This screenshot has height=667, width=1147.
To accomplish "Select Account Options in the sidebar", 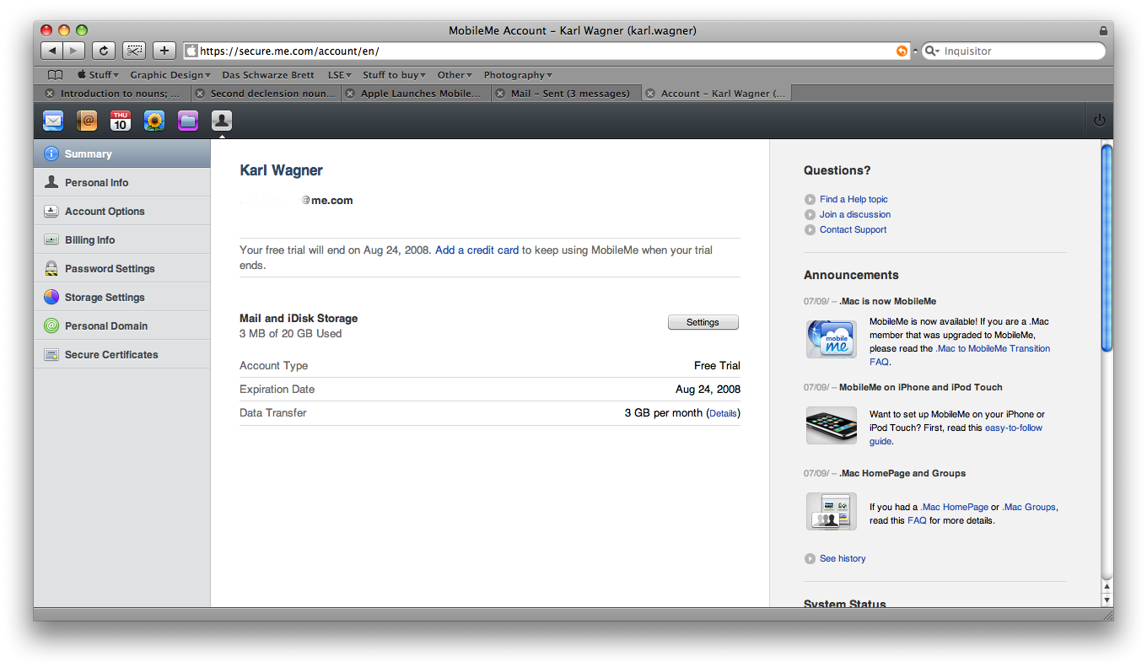I will pyautogui.click(x=121, y=211).
